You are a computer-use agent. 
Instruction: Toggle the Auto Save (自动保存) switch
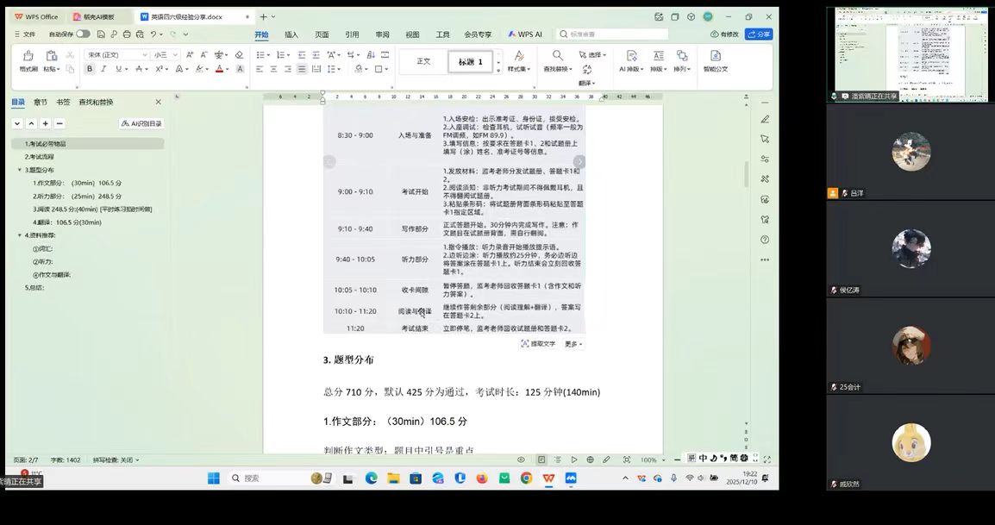[82, 34]
